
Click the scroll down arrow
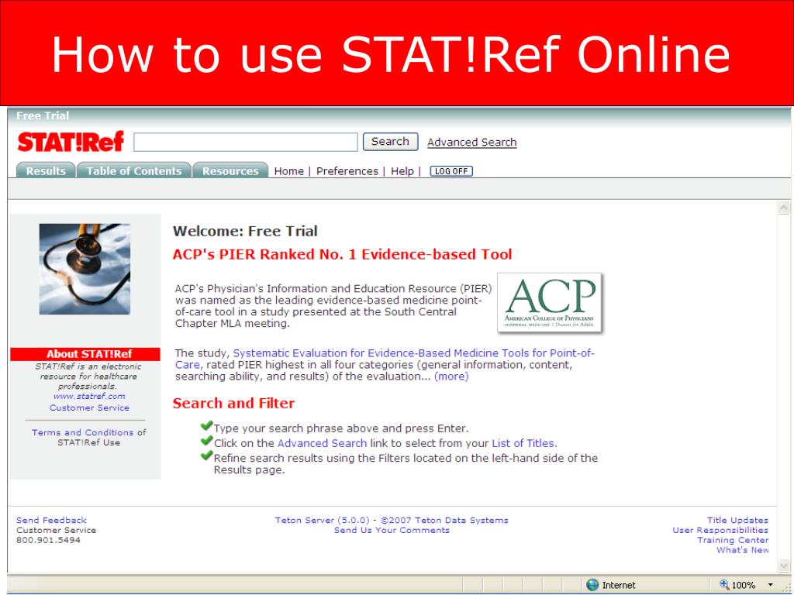pos(783,565)
